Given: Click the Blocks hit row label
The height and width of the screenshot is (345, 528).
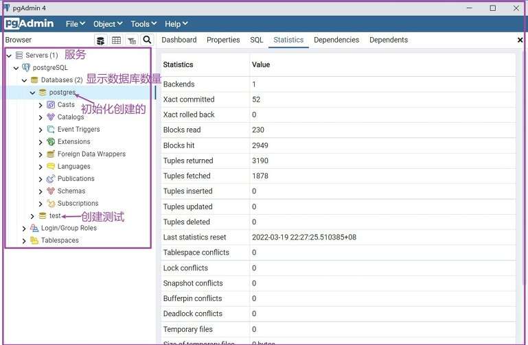Looking at the screenshot, I should pos(179,145).
